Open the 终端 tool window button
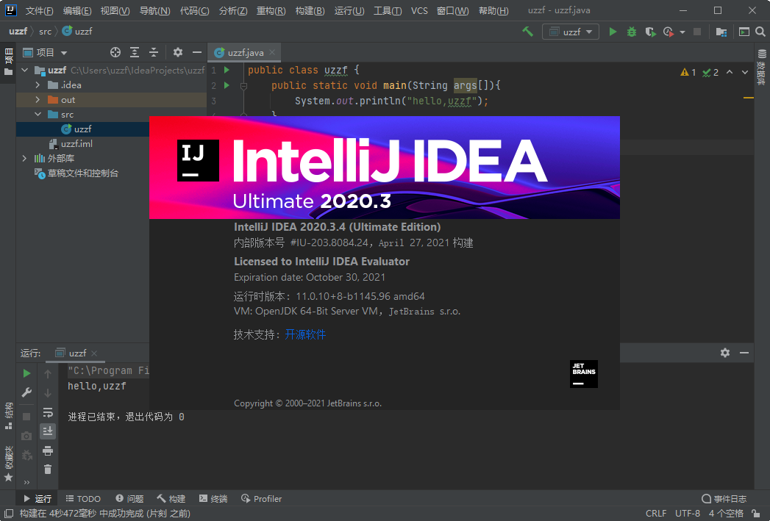 click(x=213, y=499)
